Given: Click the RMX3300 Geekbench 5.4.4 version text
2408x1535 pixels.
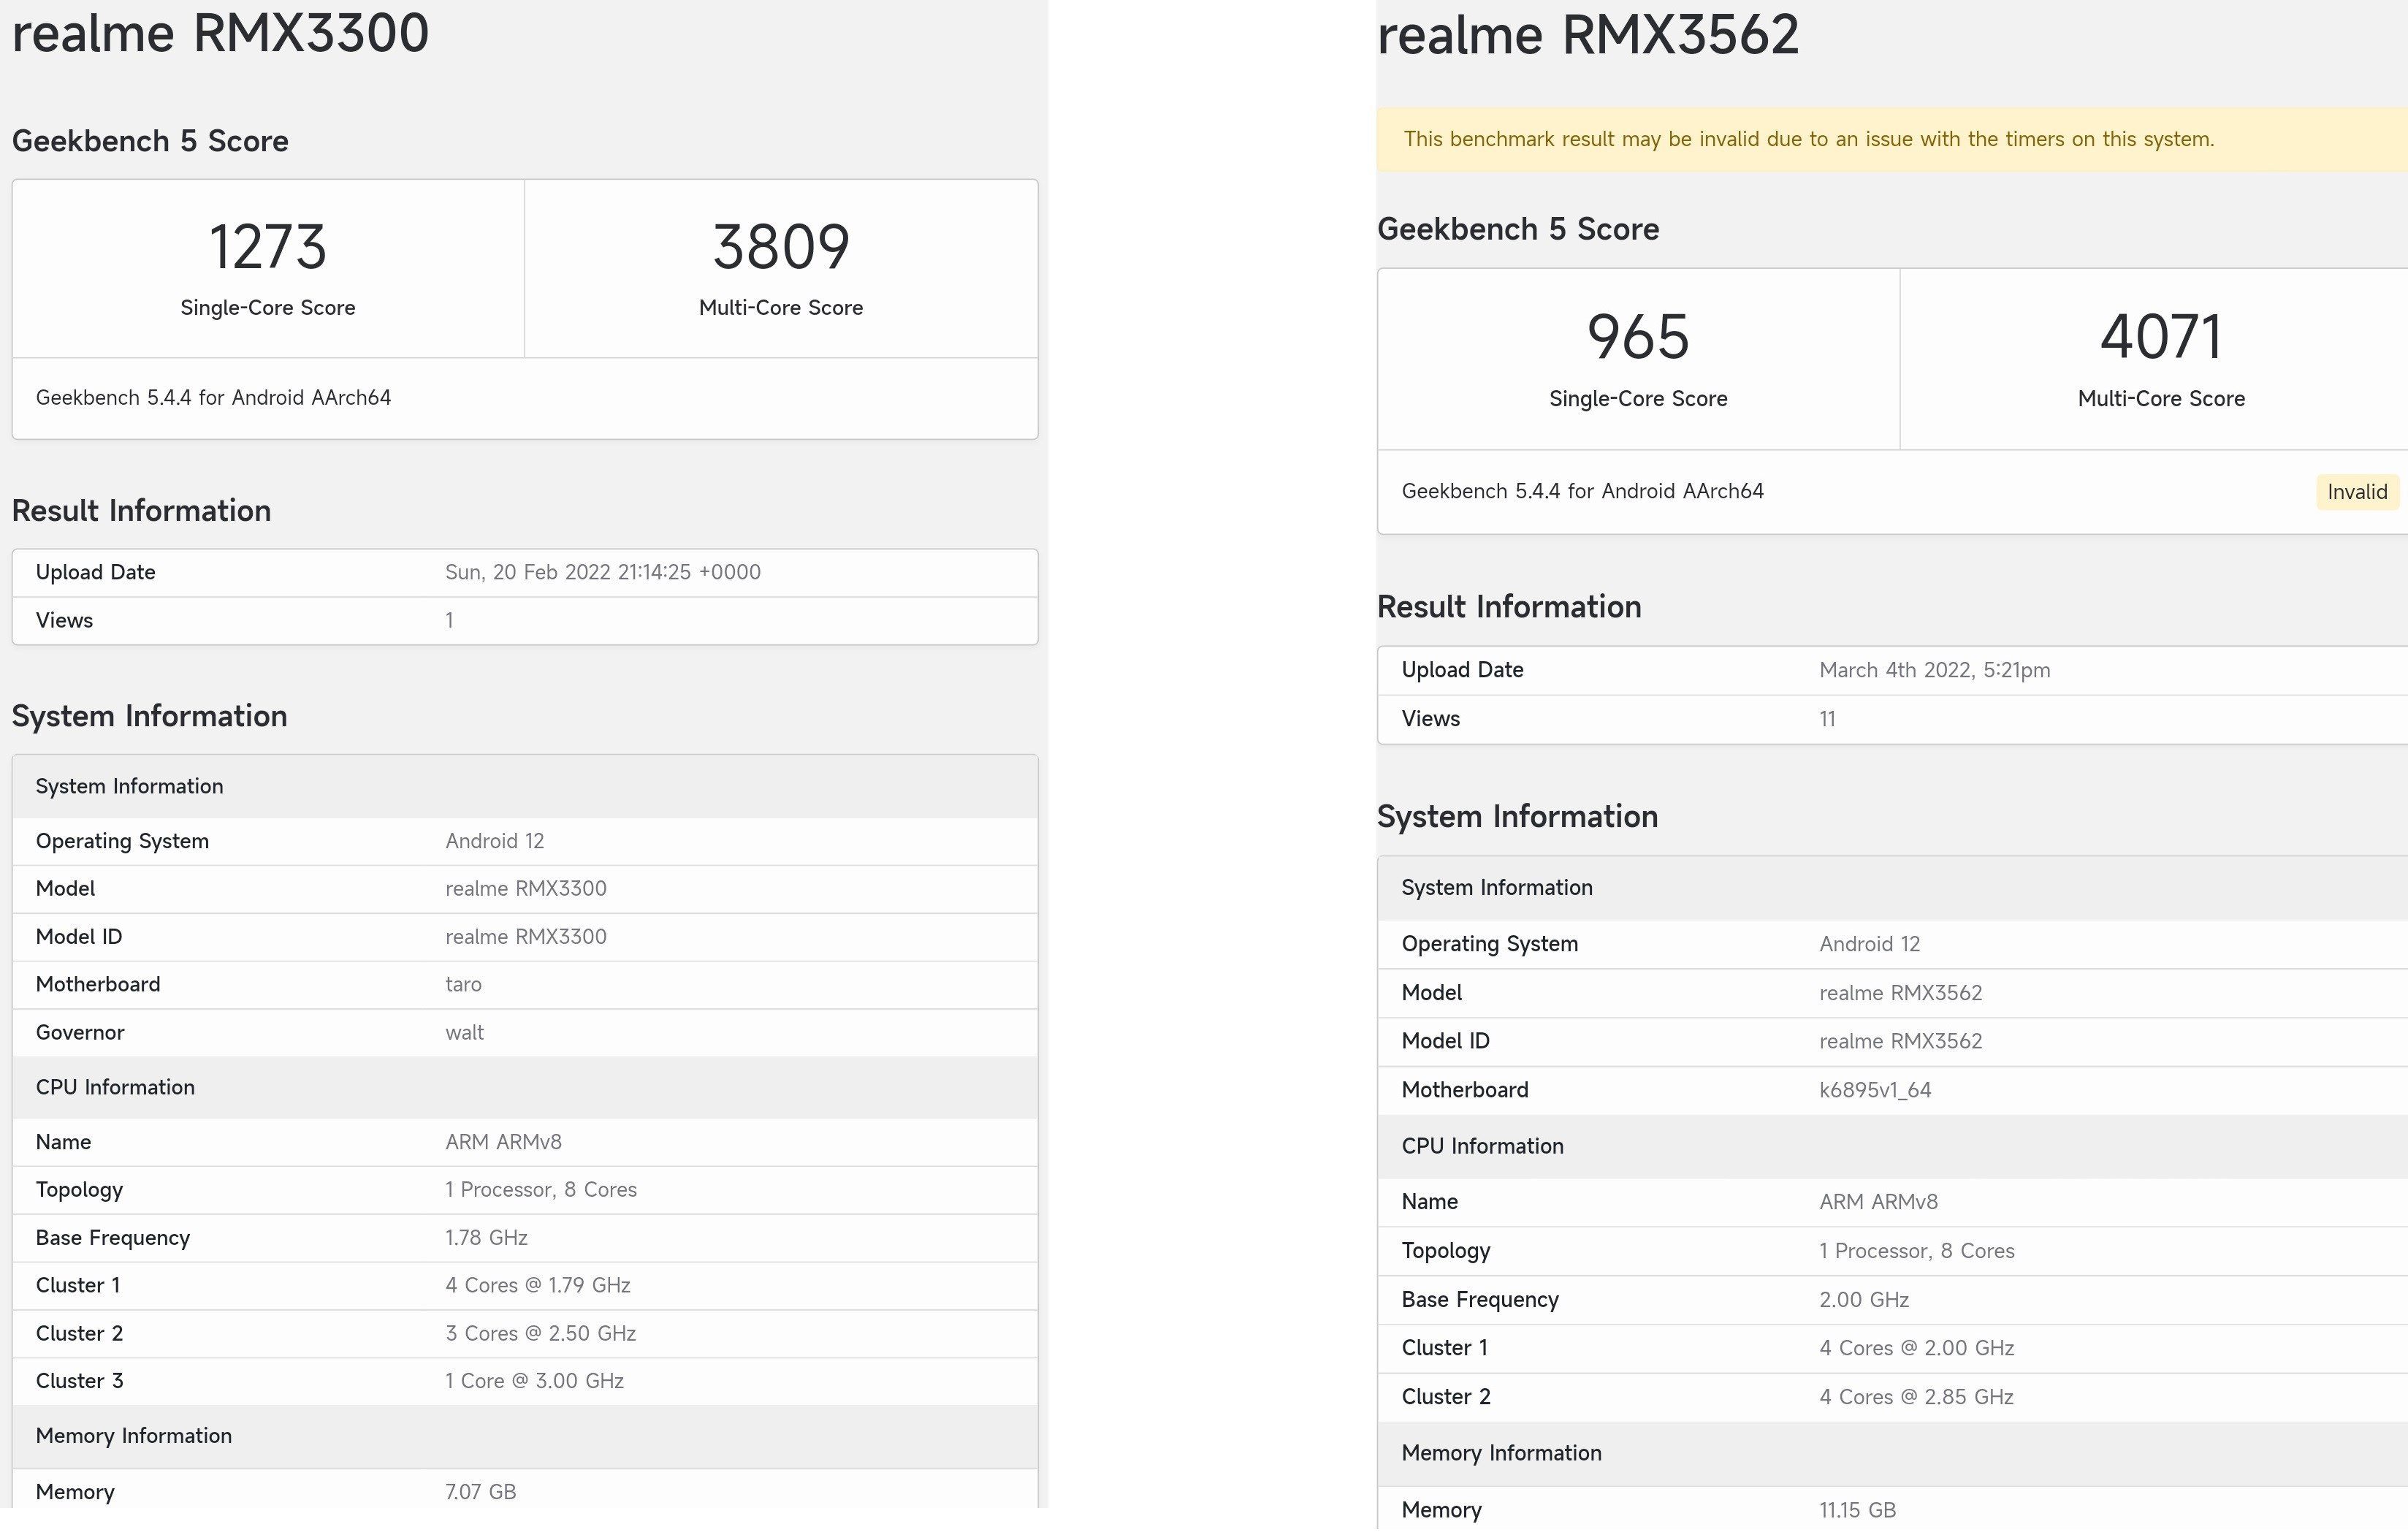Looking at the screenshot, I should click(x=213, y=398).
